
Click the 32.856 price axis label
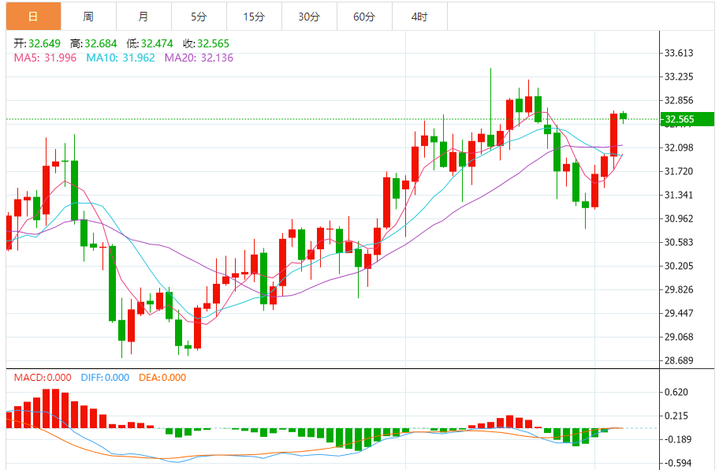click(x=679, y=100)
